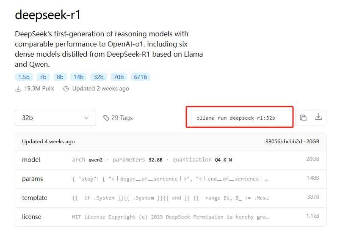Image resolution: width=340 pixels, height=238 pixels.
Task: Click the deepseek-r1 page title
Action: pyautogui.click(x=48, y=15)
